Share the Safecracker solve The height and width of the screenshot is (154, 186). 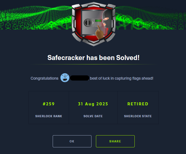click(x=115, y=141)
